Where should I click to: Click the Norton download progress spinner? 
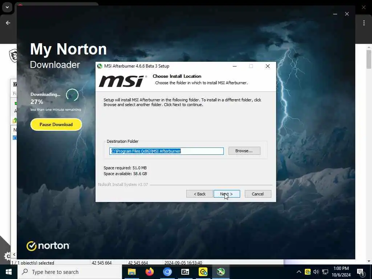click(72, 95)
